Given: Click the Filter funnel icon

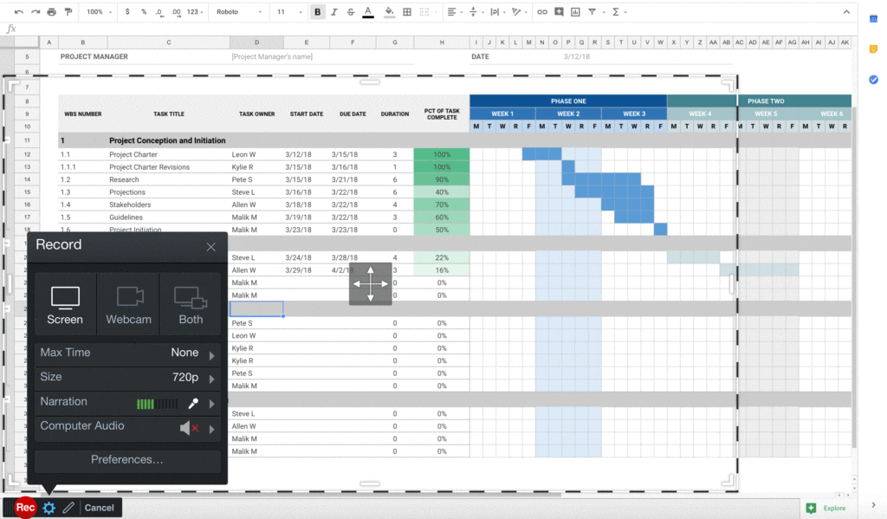Looking at the screenshot, I should (592, 12).
